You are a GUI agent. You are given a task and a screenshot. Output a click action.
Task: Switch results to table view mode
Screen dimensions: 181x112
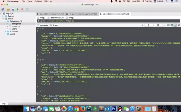[x=172, y=25]
